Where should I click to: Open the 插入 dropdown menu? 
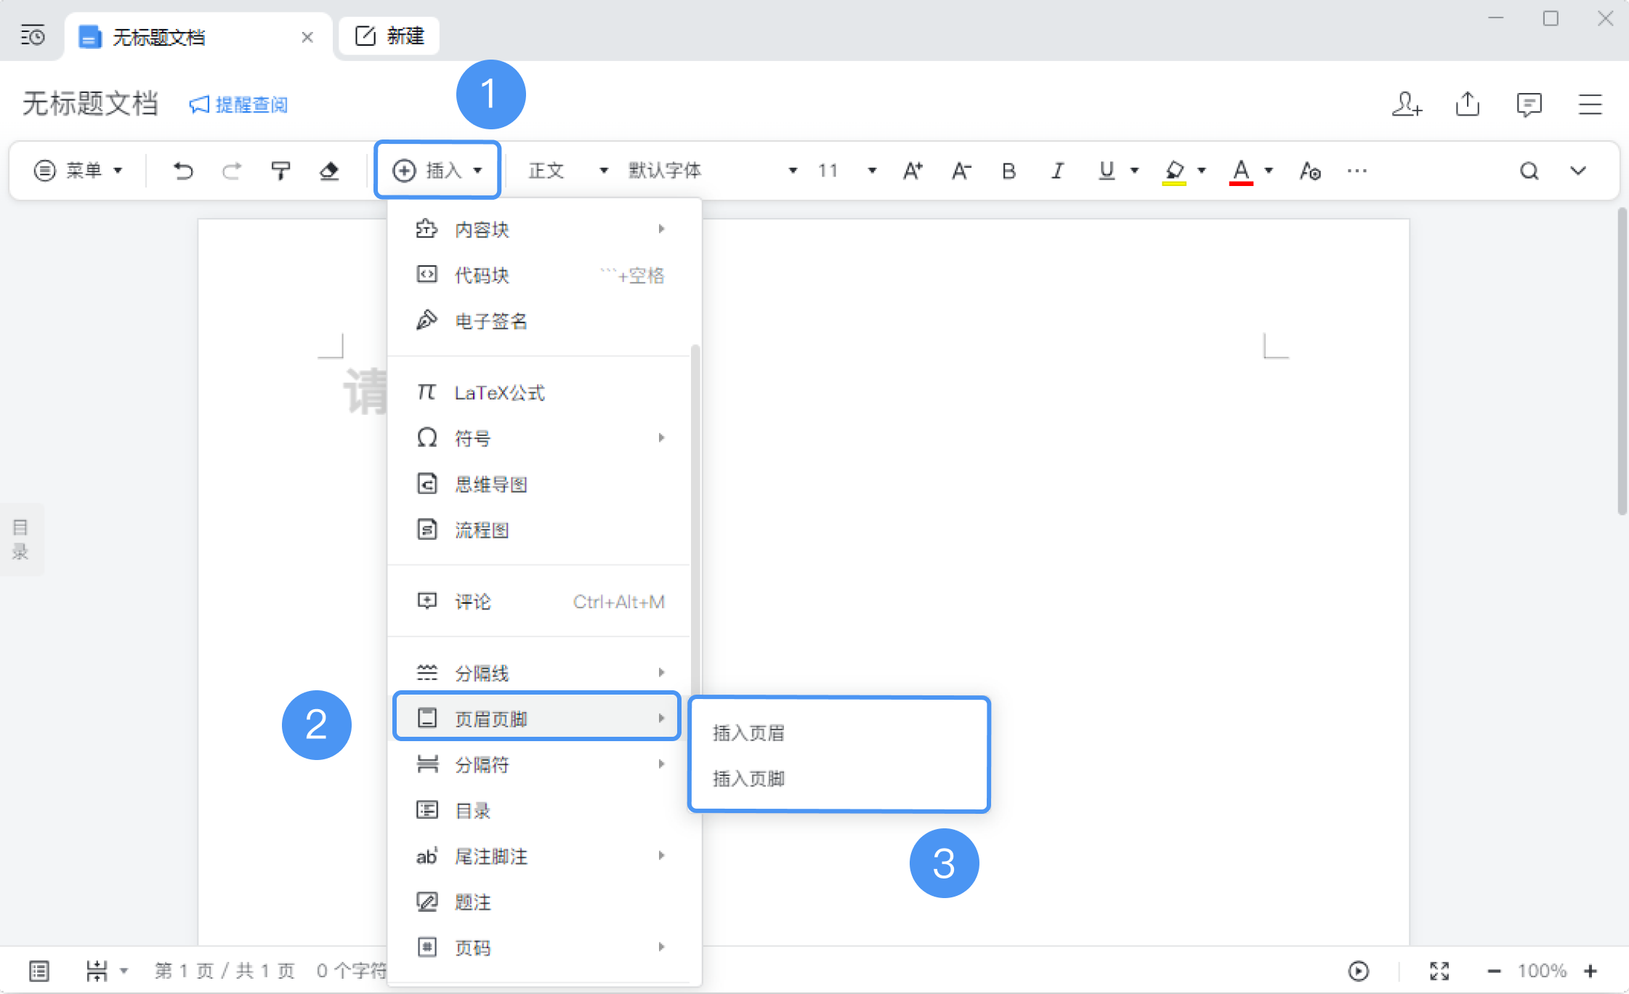pyautogui.click(x=437, y=170)
